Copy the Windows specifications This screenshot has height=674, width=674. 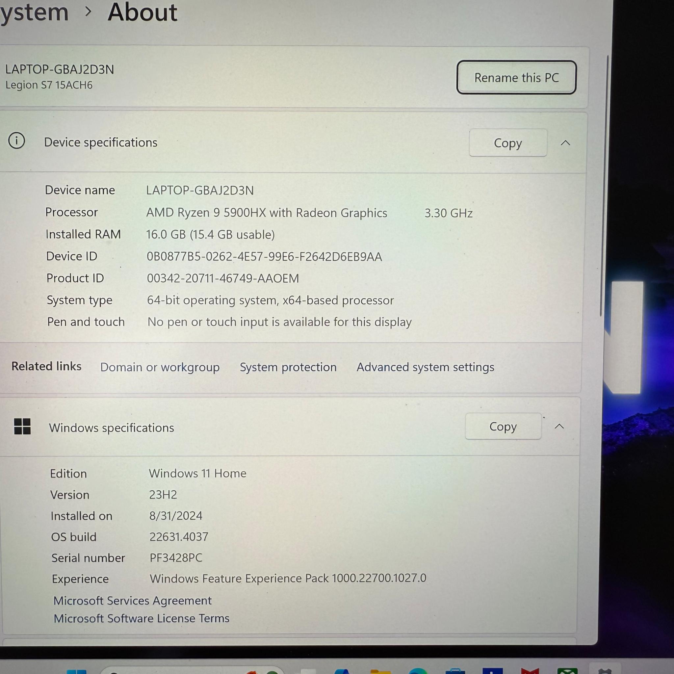tap(504, 426)
